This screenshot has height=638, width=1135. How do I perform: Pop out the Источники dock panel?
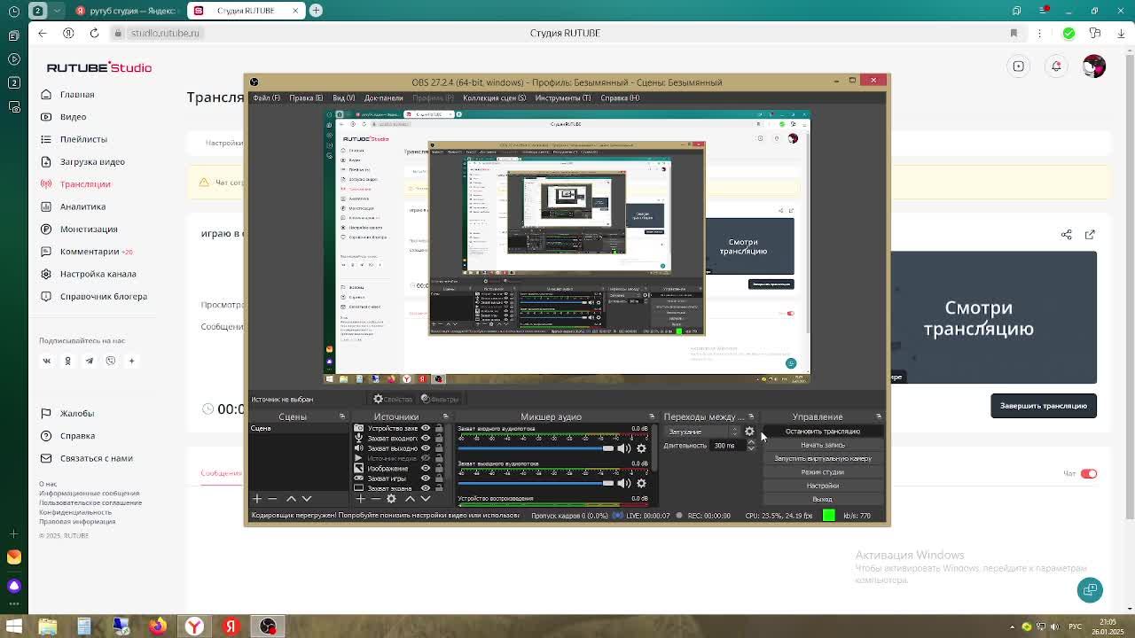point(446,416)
